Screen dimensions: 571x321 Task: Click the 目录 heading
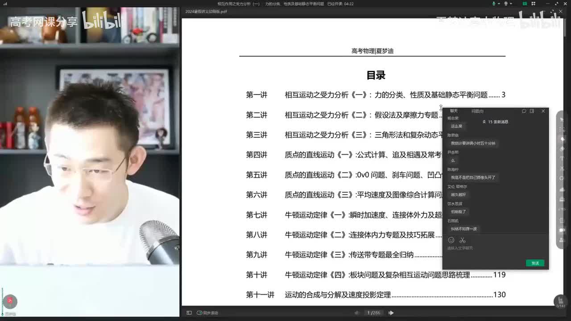coord(376,75)
